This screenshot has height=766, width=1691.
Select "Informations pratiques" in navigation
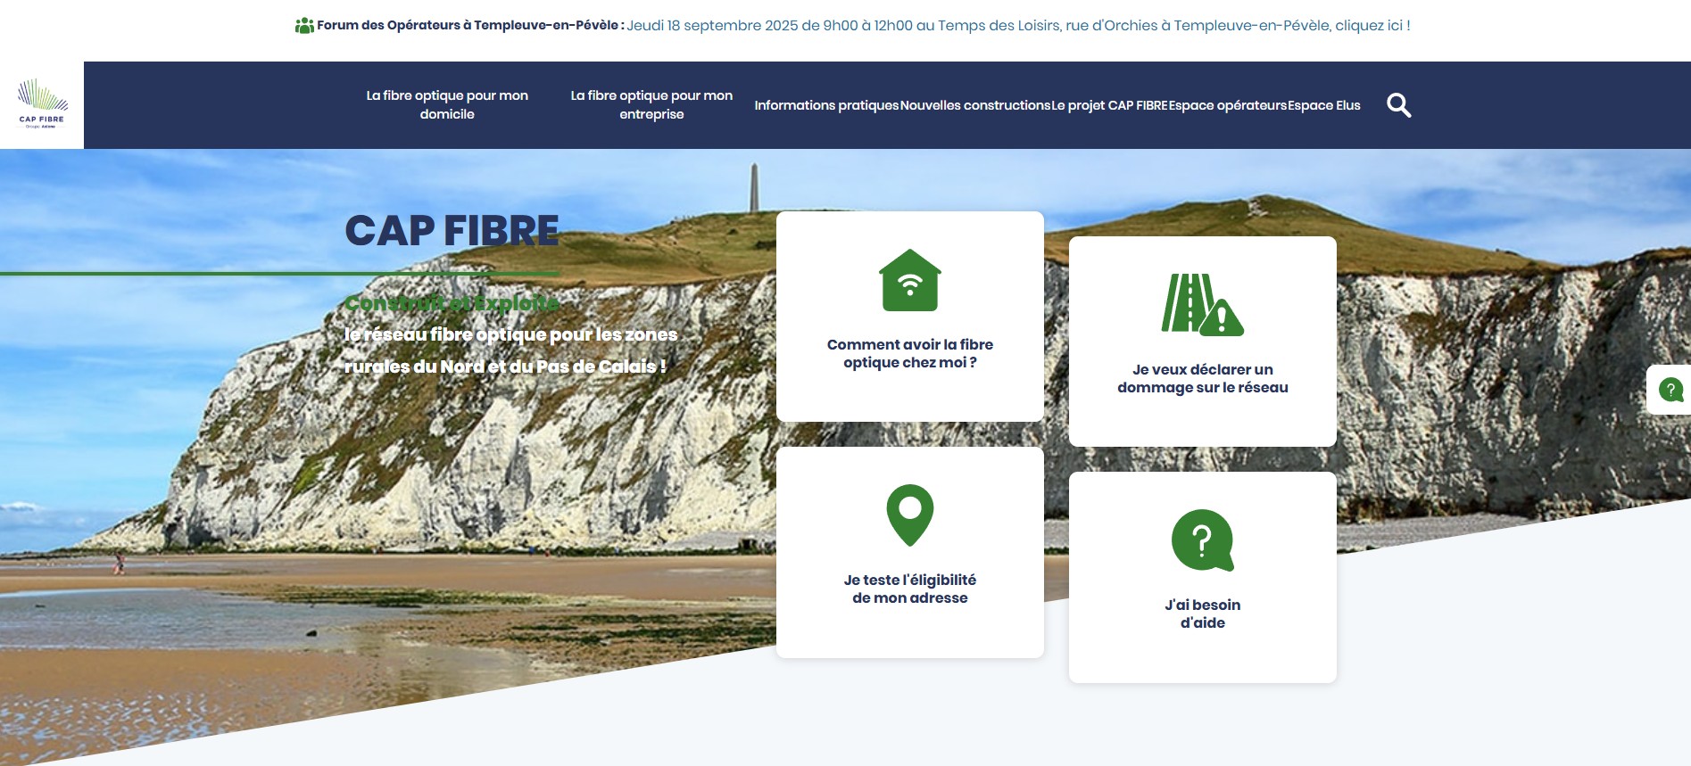(x=826, y=105)
